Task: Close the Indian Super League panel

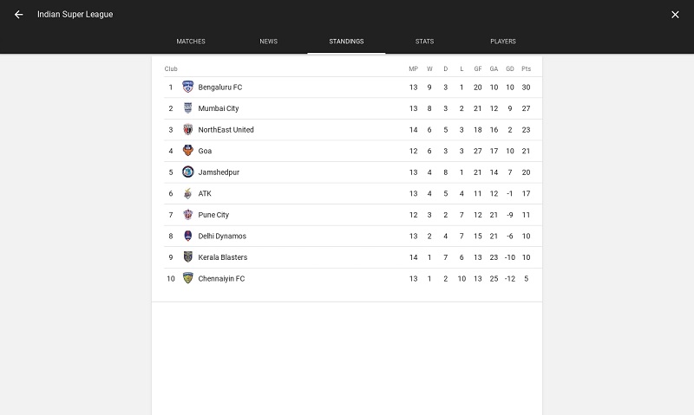Action: pyautogui.click(x=675, y=15)
